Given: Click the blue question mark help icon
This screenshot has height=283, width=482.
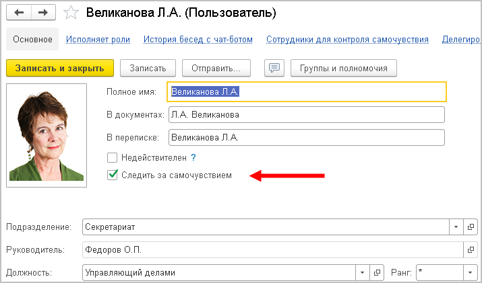Looking at the screenshot, I should 193,157.
